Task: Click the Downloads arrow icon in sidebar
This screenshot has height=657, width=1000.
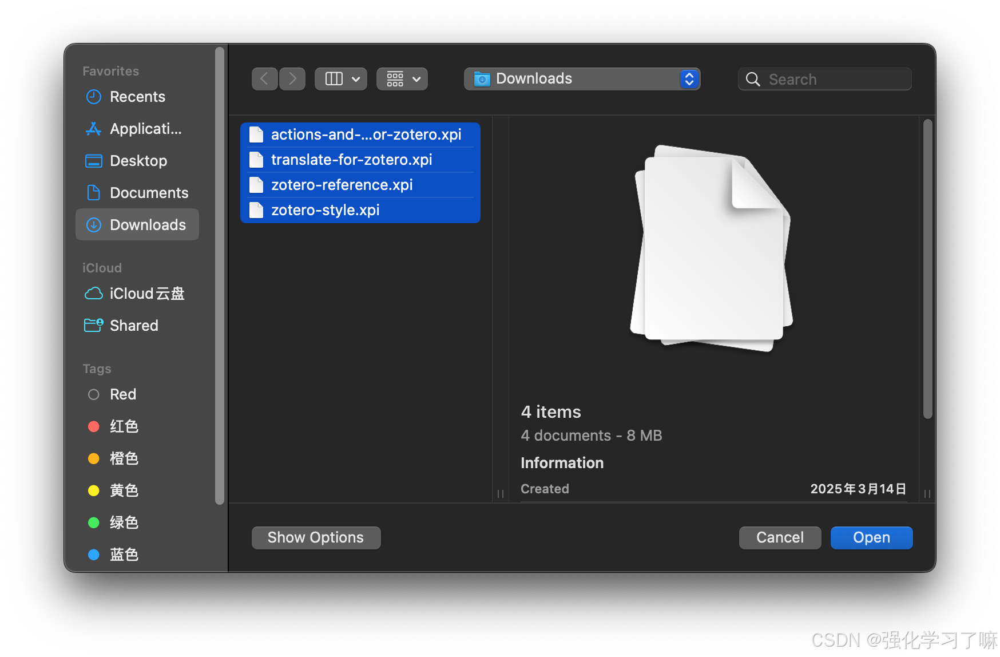Action: point(94,225)
